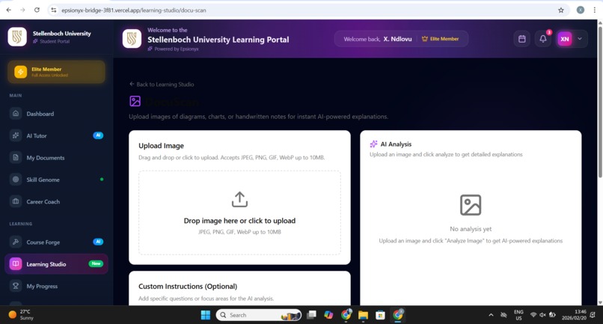
Task: Click the My Documents file icon
Action: [x=16, y=157]
